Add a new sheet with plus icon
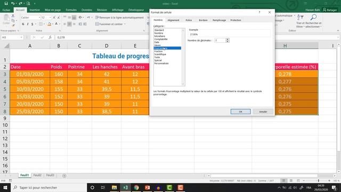This screenshot has height=192, width=341. pyautogui.click(x=64, y=175)
